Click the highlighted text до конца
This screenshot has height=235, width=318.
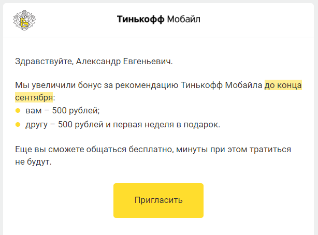[283, 85]
